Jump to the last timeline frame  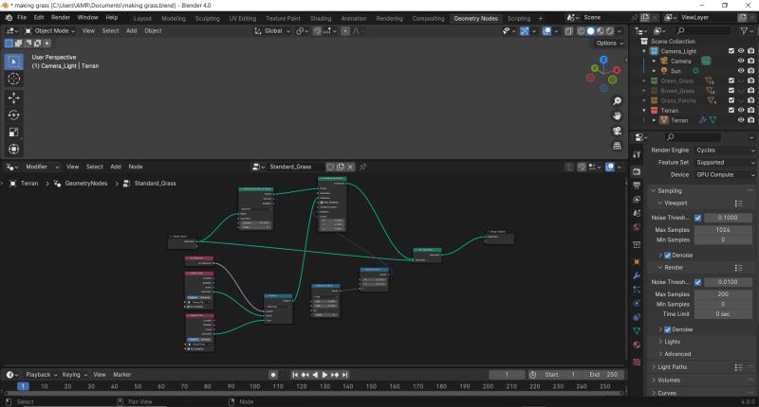click(344, 375)
